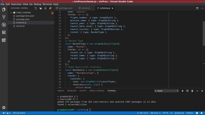Change UTF-8 file encoding
The image size is (205, 115).
pos(165,113)
